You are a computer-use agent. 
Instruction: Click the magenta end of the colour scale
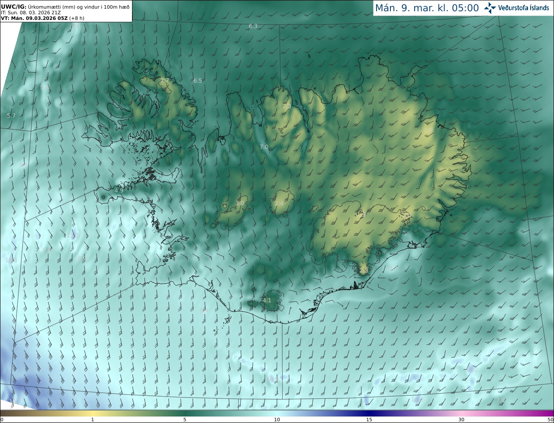[x=545, y=413]
